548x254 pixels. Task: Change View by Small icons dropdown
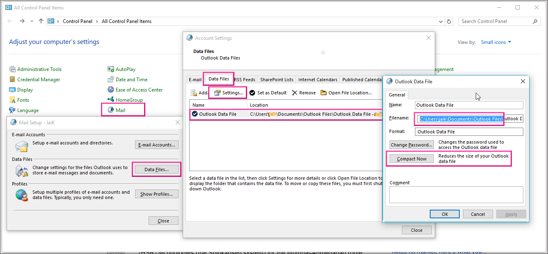(496, 42)
